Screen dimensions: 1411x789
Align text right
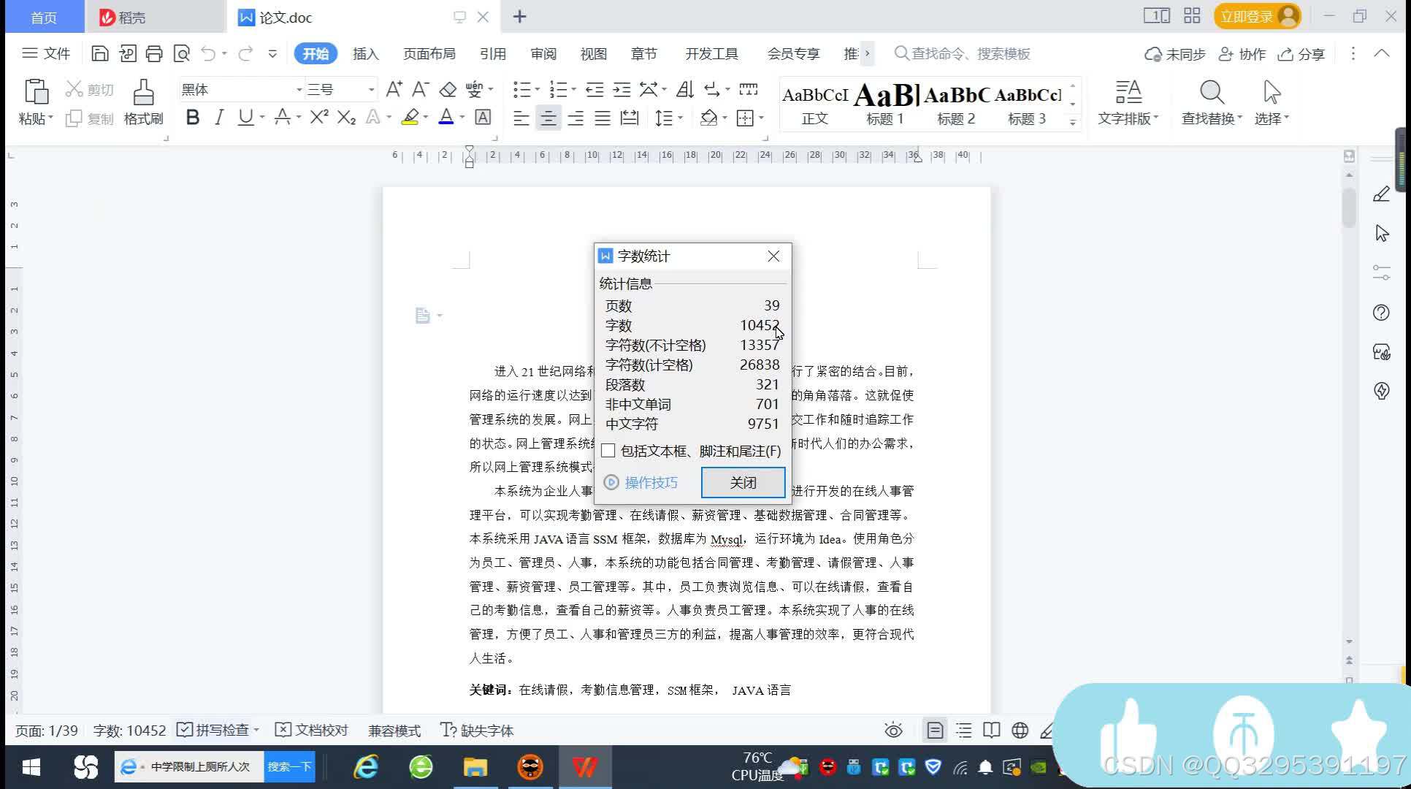point(576,118)
